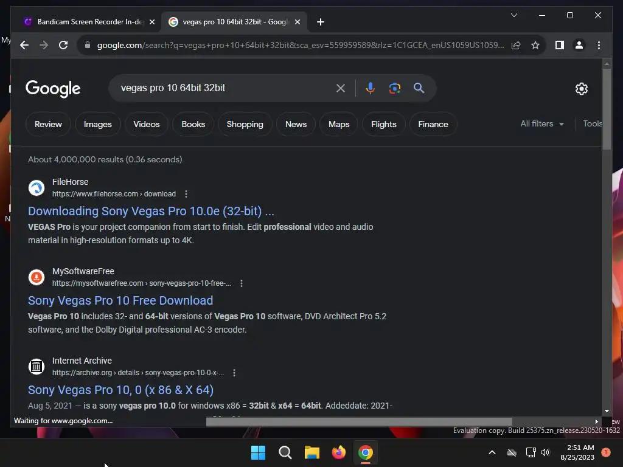Image resolution: width=623 pixels, height=467 pixels.
Task: Filter results by Review
Action: point(48,124)
